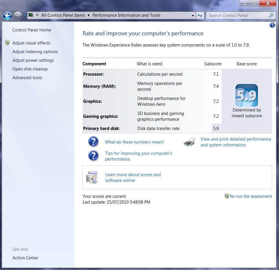
Task: Re-run the assessment
Action: (251, 196)
